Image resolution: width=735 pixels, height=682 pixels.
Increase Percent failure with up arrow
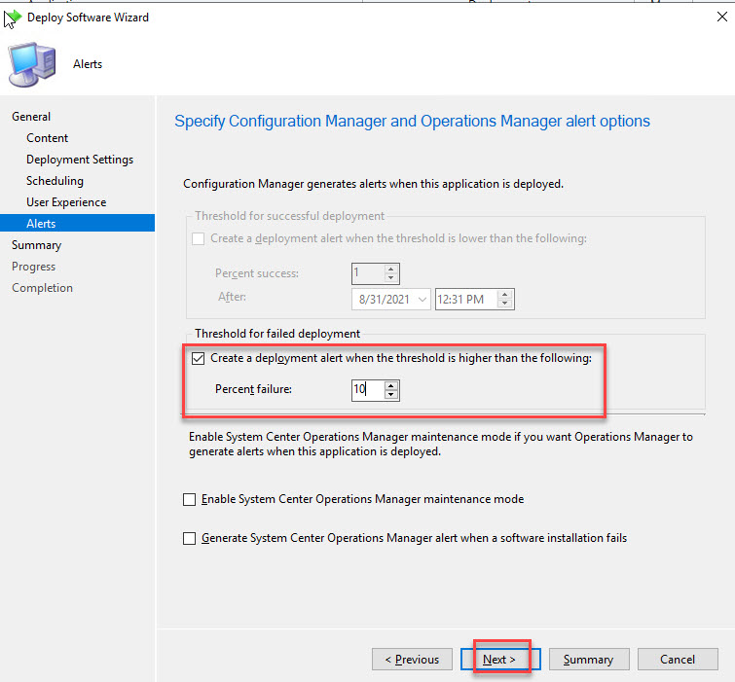(x=391, y=385)
